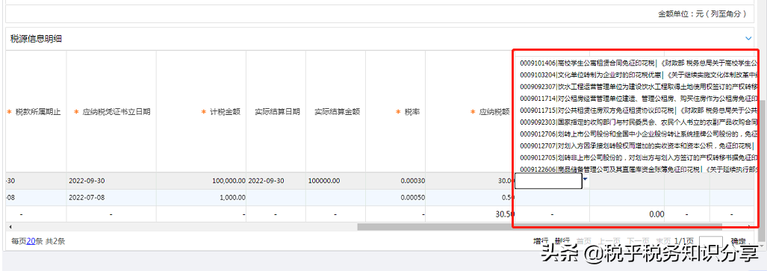This screenshot has height=271, width=767.
Task: Select option 0009012706 划转上市公司股份
Action: point(639,134)
